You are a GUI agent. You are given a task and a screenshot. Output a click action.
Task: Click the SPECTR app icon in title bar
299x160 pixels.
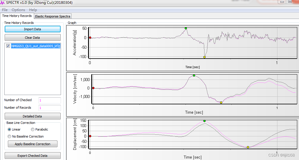[x=3, y=3]
